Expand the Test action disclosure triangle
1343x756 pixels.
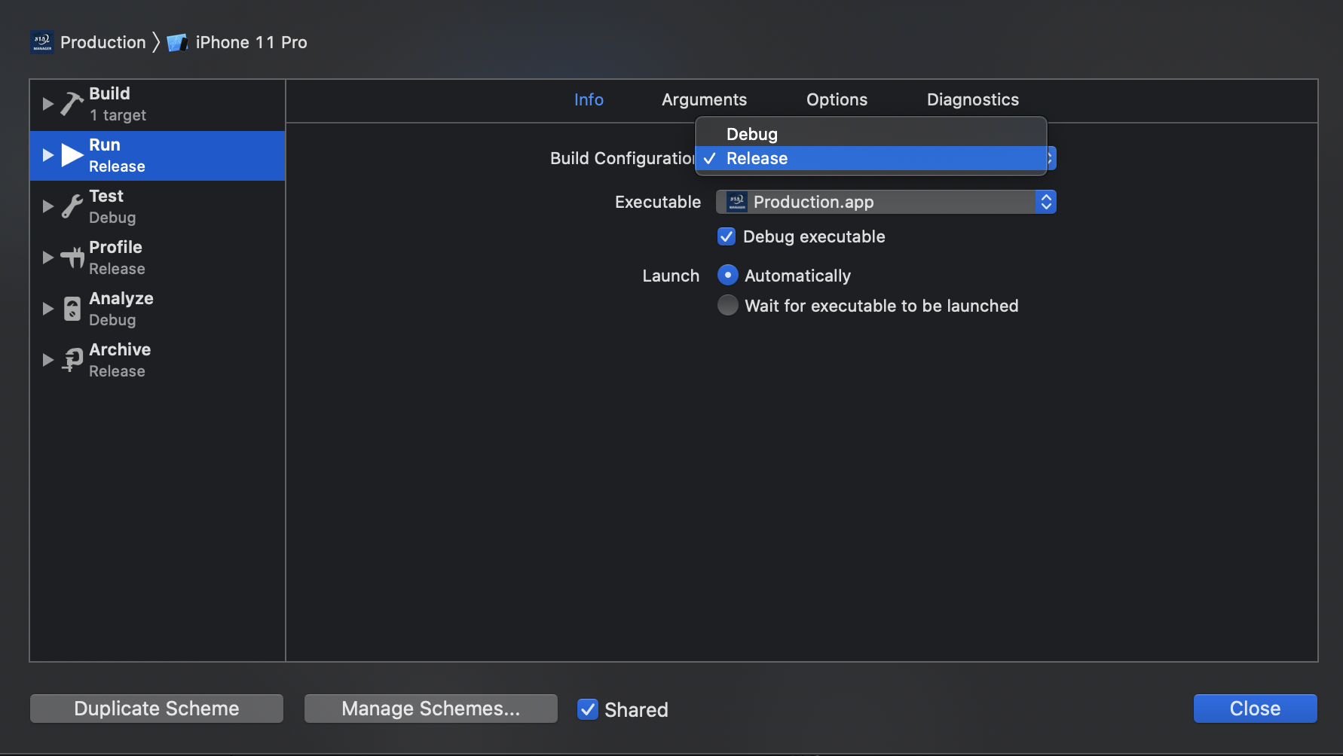[47, 206]
